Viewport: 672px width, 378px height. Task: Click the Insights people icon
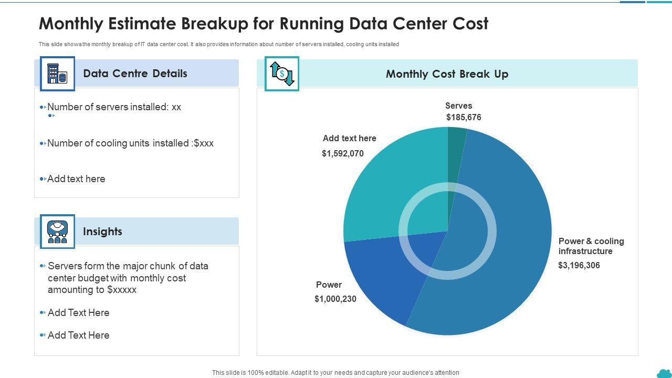[x=57, y=231]
